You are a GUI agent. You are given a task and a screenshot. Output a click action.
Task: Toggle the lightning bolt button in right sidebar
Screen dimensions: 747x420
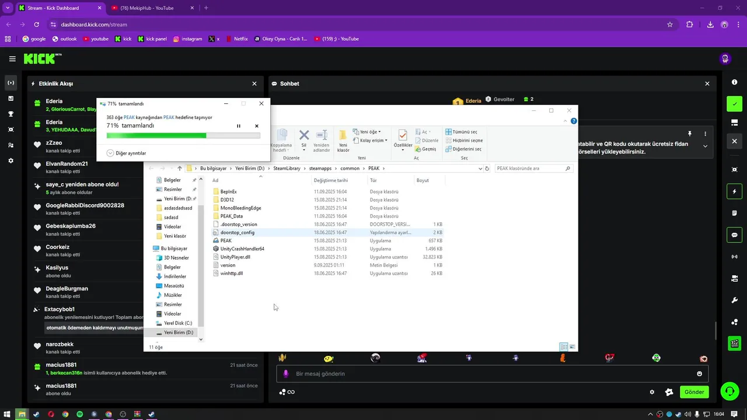click(x=735, y=191)
